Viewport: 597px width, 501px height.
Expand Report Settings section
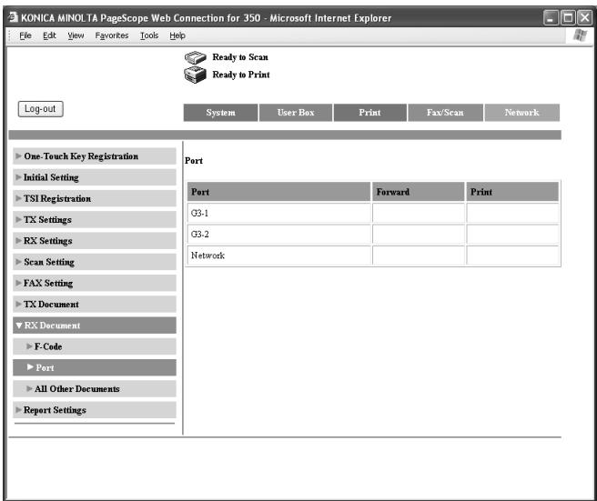[95, 410]
